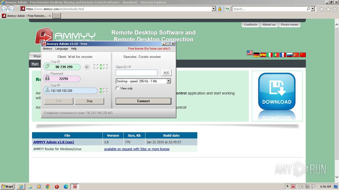The width and height of the screenshot is (339, 190).
Task: Expand the address bar URL dropdown
Action: [214, 9]
